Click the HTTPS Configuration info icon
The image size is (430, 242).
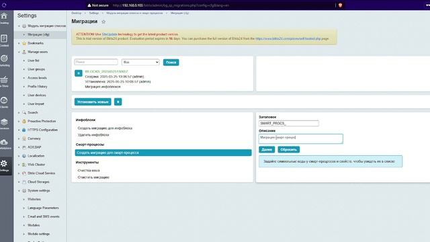(24, 130)
